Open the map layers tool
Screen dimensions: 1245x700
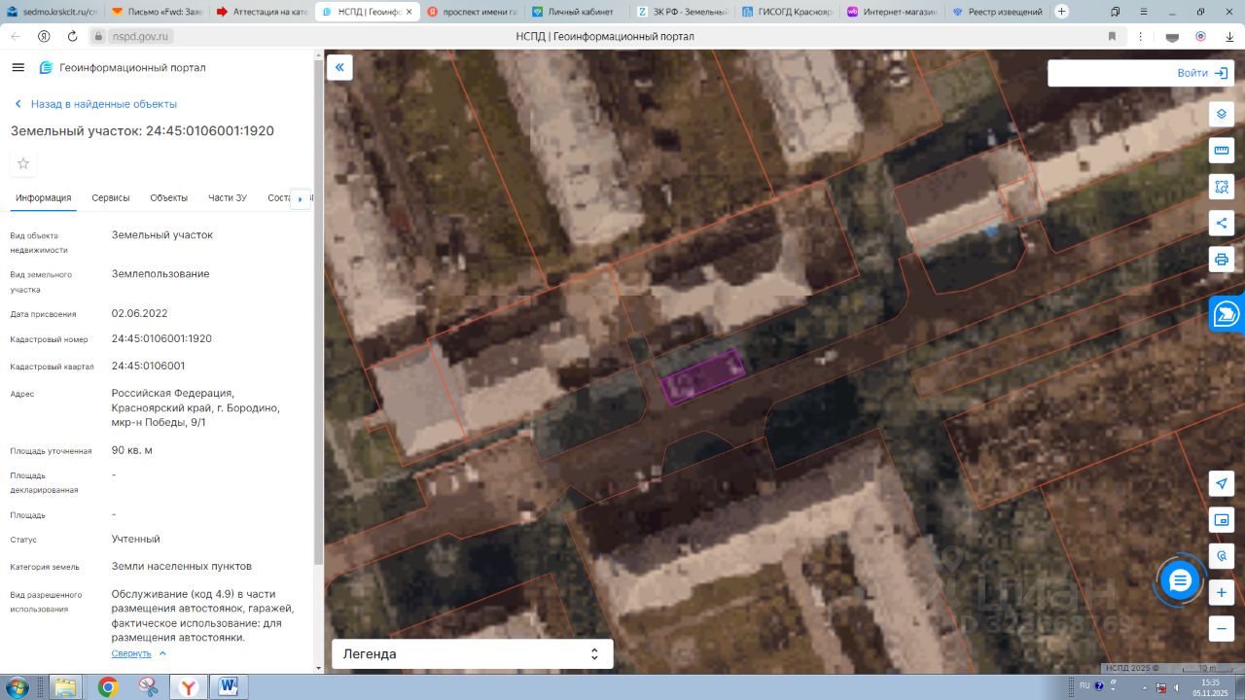1222,114
